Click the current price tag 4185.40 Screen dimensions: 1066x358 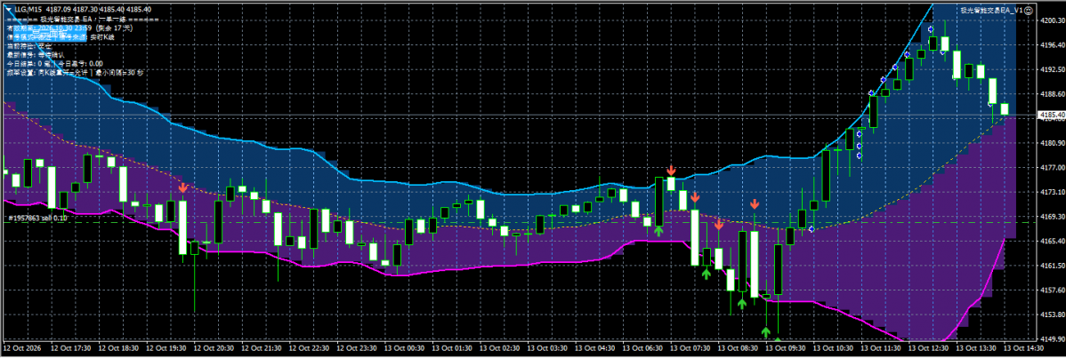[1050, 115]
